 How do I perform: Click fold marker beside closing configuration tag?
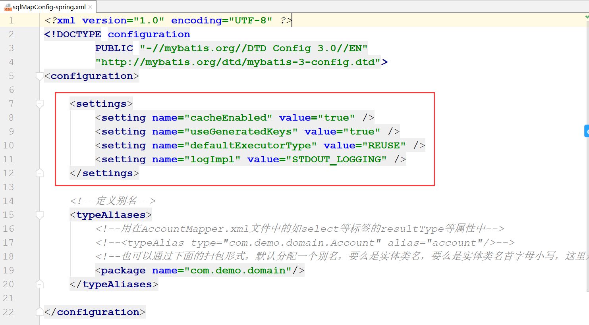click(39, 312)
